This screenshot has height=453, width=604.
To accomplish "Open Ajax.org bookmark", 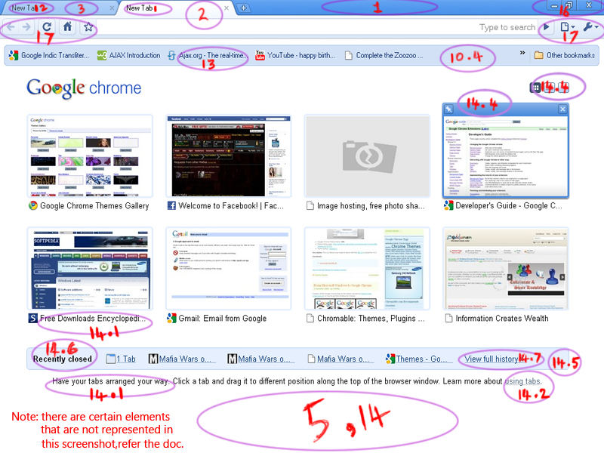I will tap(207, 55).
